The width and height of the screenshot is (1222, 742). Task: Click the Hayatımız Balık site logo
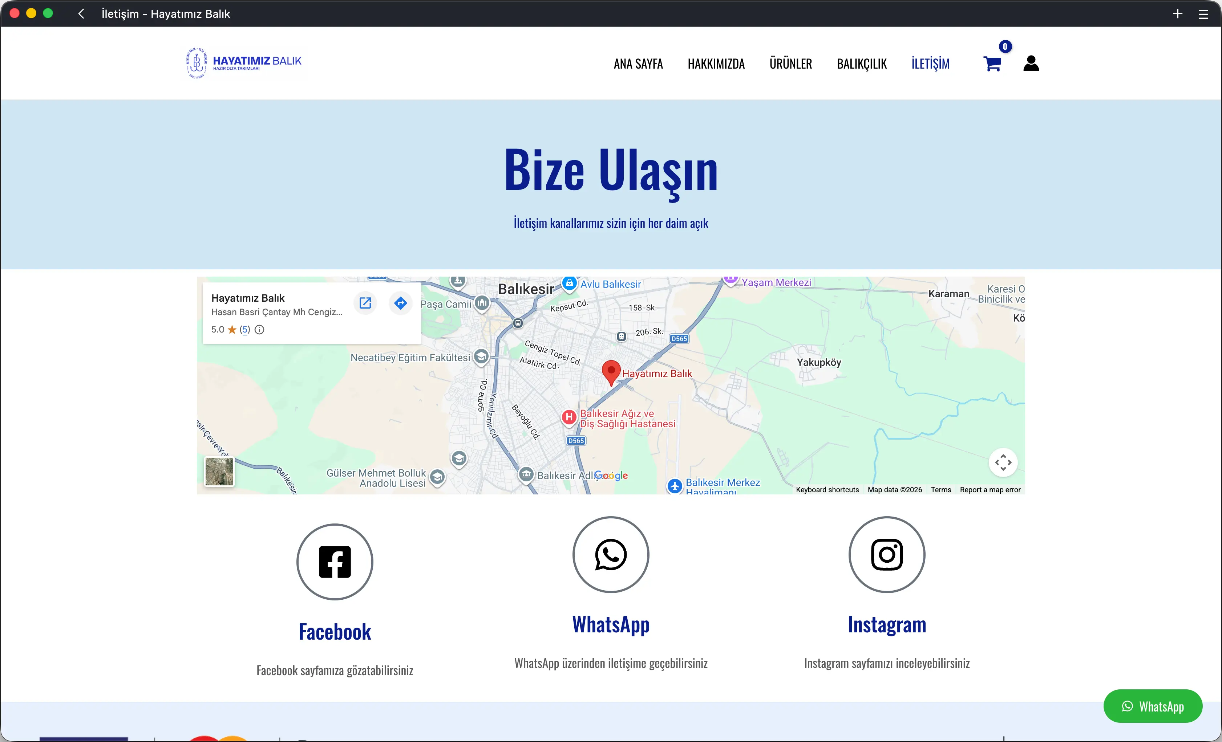tap(244, 63)
